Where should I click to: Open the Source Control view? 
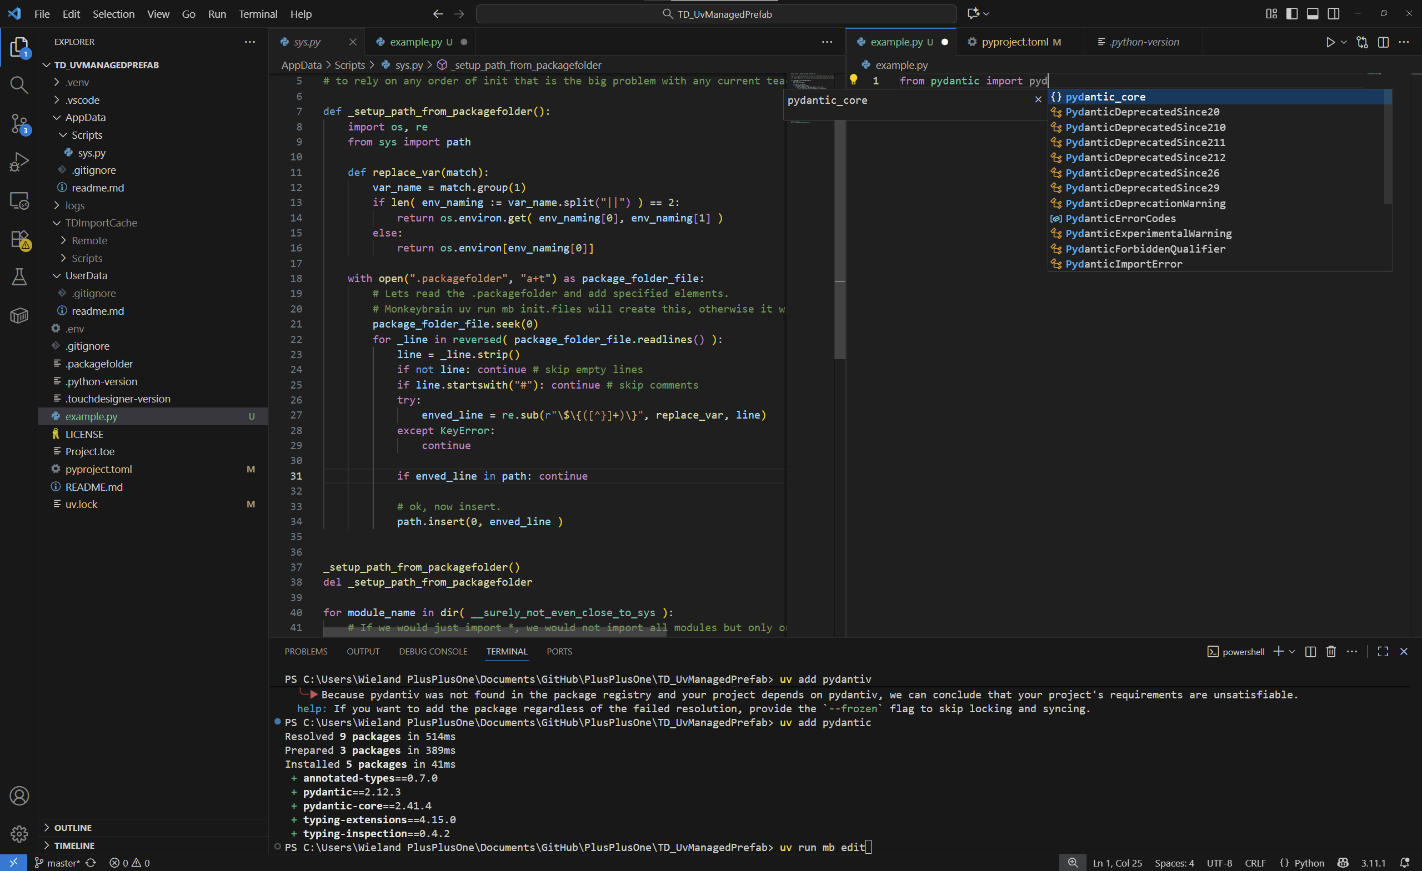(19, 123)
